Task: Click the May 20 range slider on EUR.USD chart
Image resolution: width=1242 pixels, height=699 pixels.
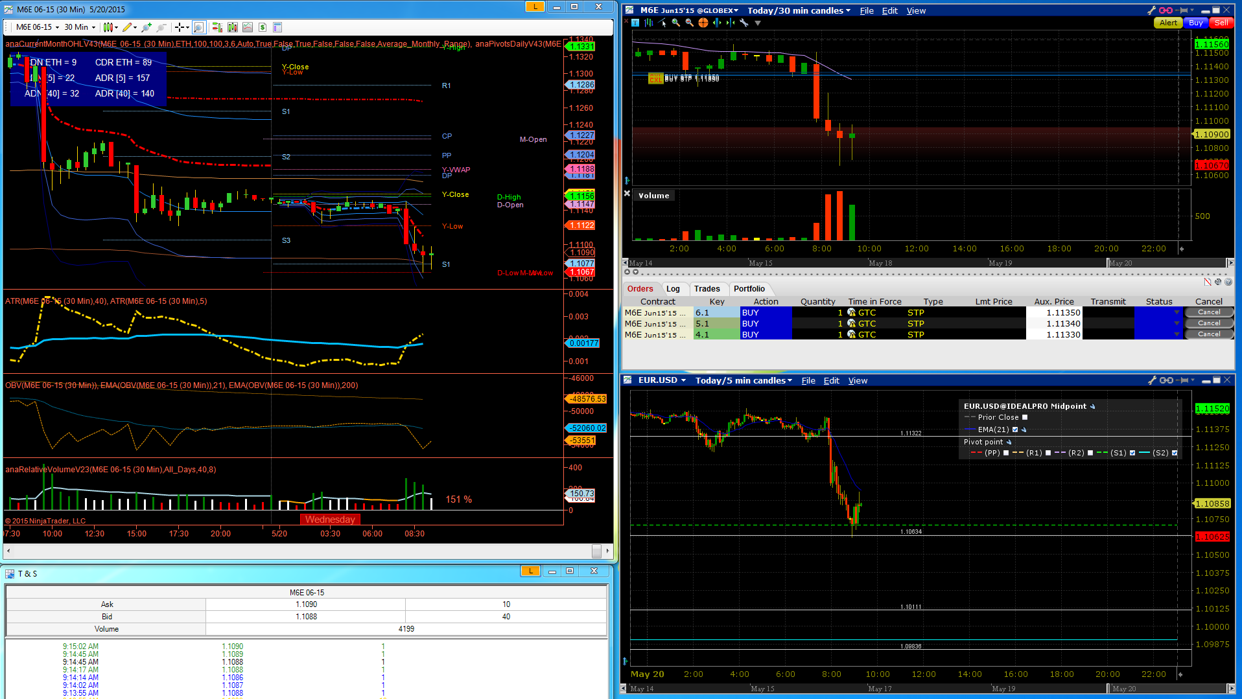Action: click(x=1169, y=689)
